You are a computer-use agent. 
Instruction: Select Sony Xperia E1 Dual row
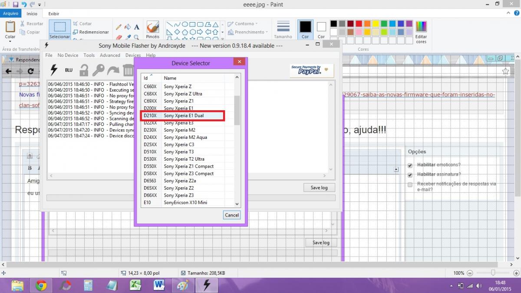188,115
